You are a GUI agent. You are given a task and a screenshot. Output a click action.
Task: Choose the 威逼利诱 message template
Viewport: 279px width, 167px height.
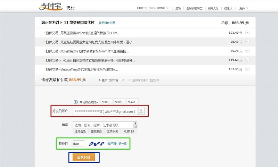pyautogui.click(x=129, y=132)
